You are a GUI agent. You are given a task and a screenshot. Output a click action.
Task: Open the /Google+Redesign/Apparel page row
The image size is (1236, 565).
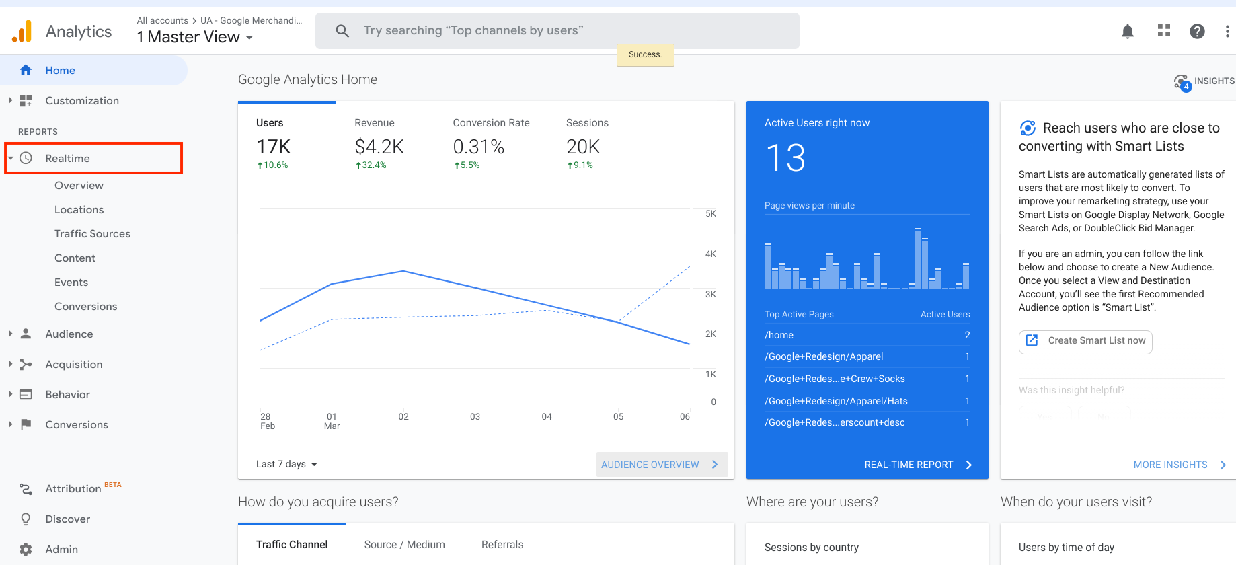click(x=867, y=356)
